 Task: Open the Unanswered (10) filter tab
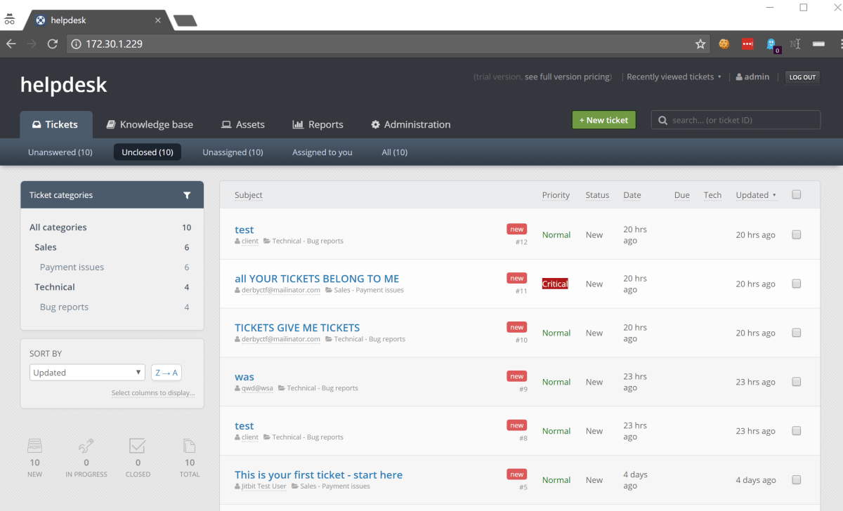60,152
